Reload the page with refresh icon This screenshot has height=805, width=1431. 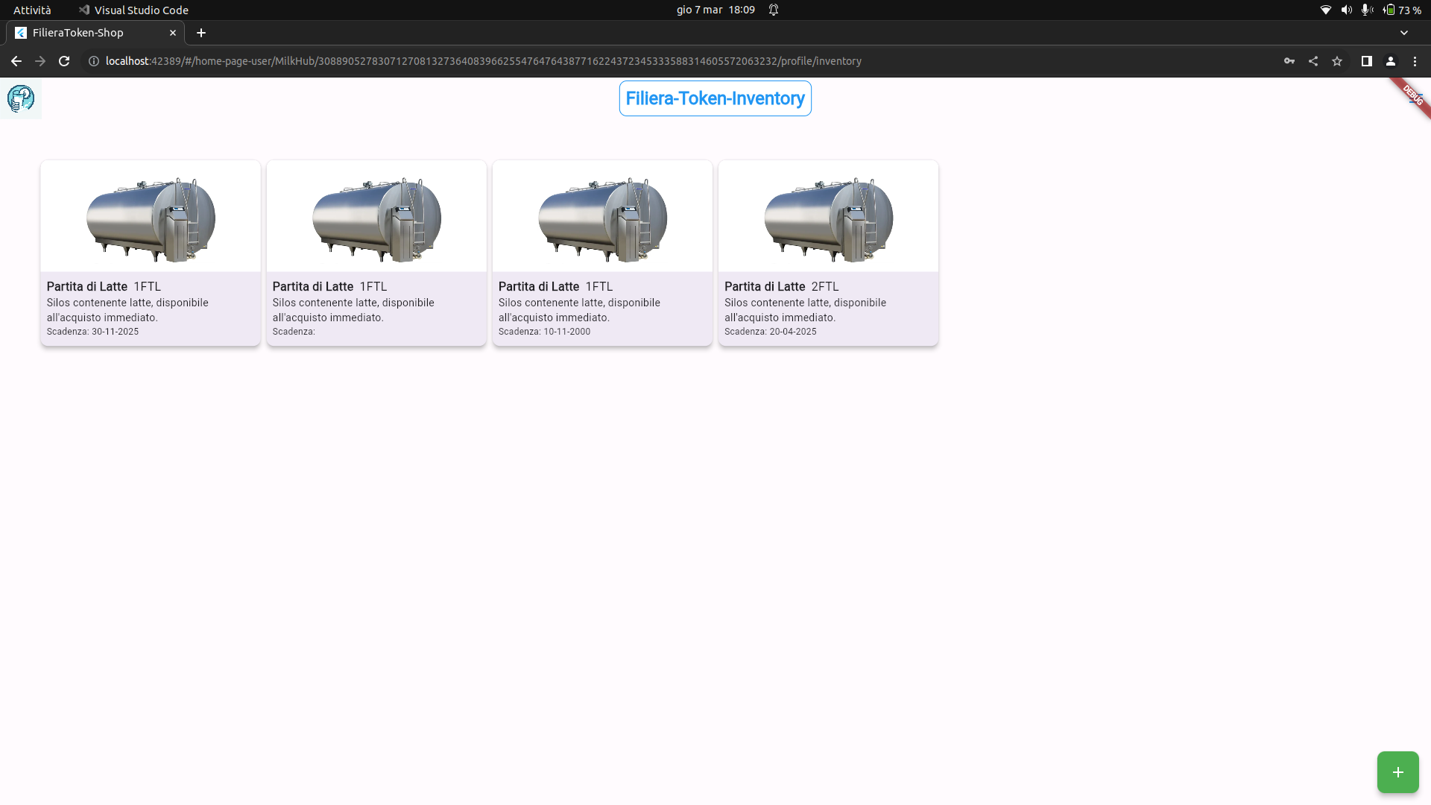[x=64, y=61]
